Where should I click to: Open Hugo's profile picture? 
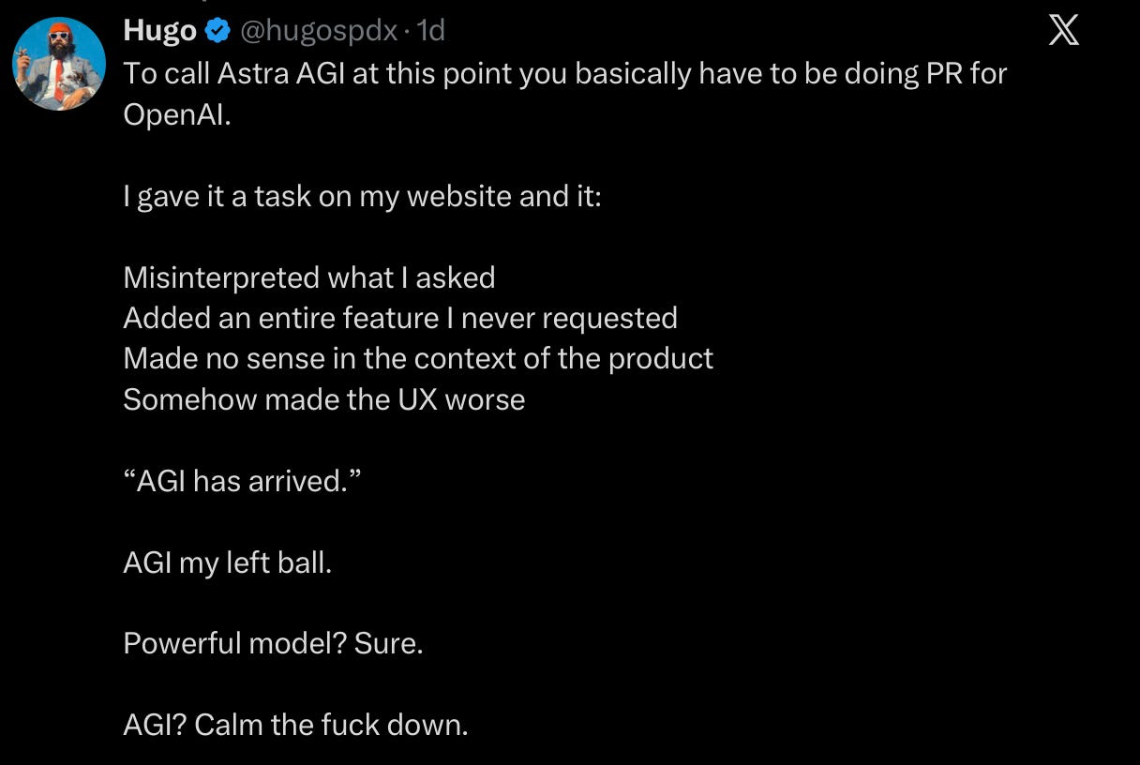click(59, 64)
